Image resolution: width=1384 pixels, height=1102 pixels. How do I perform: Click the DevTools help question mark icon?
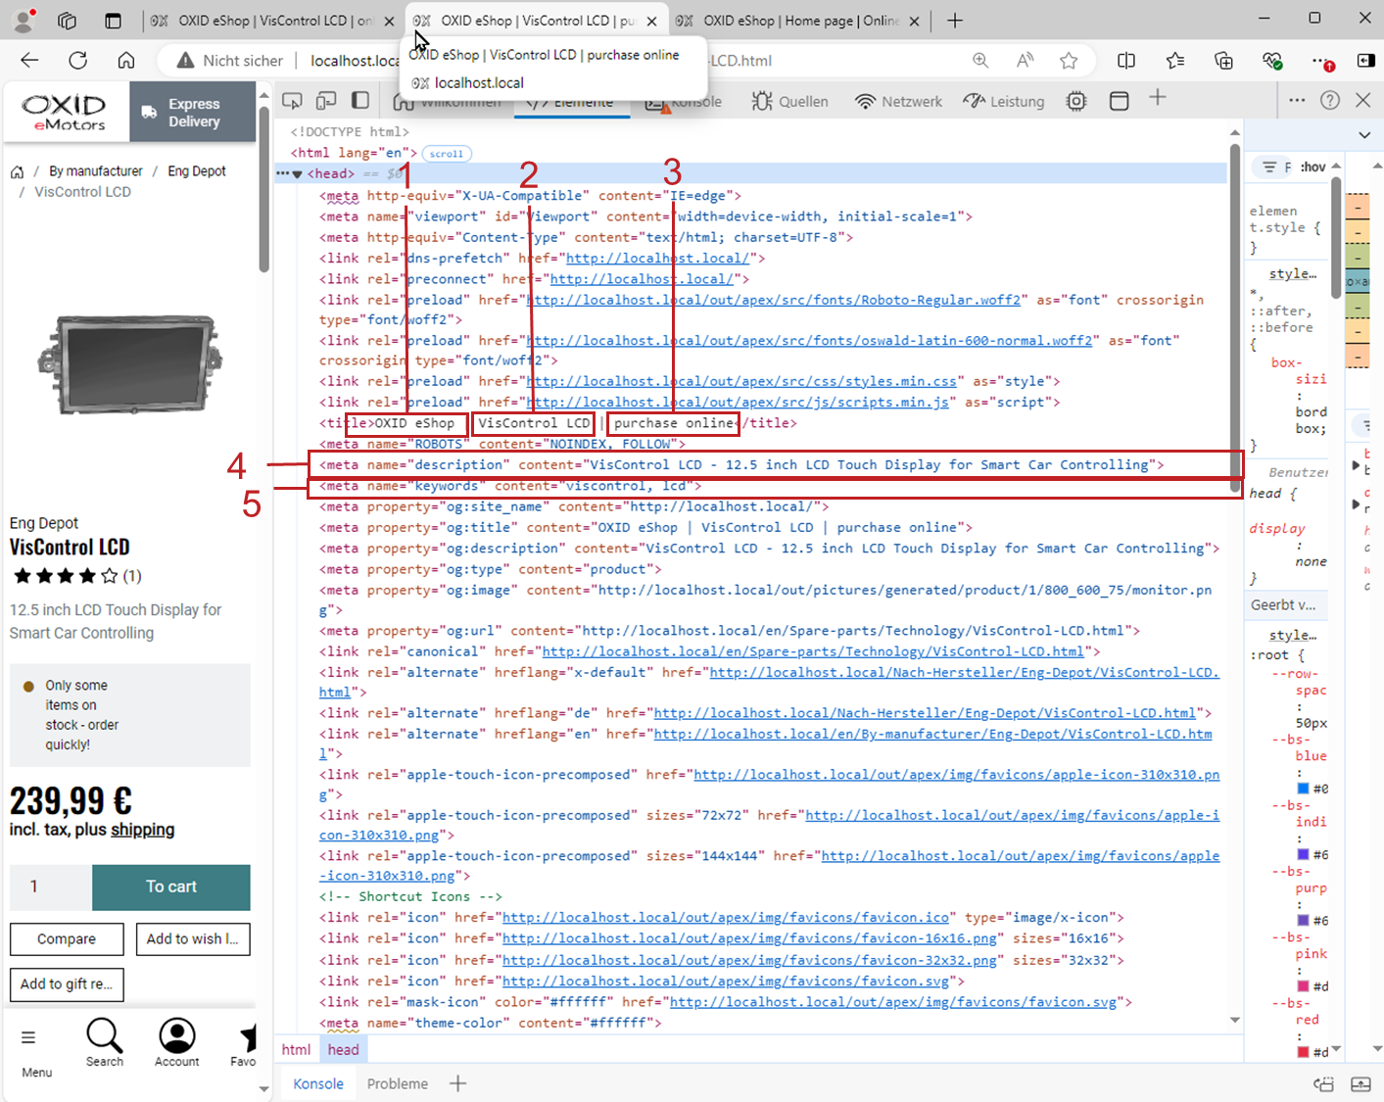pos(1329,100)
